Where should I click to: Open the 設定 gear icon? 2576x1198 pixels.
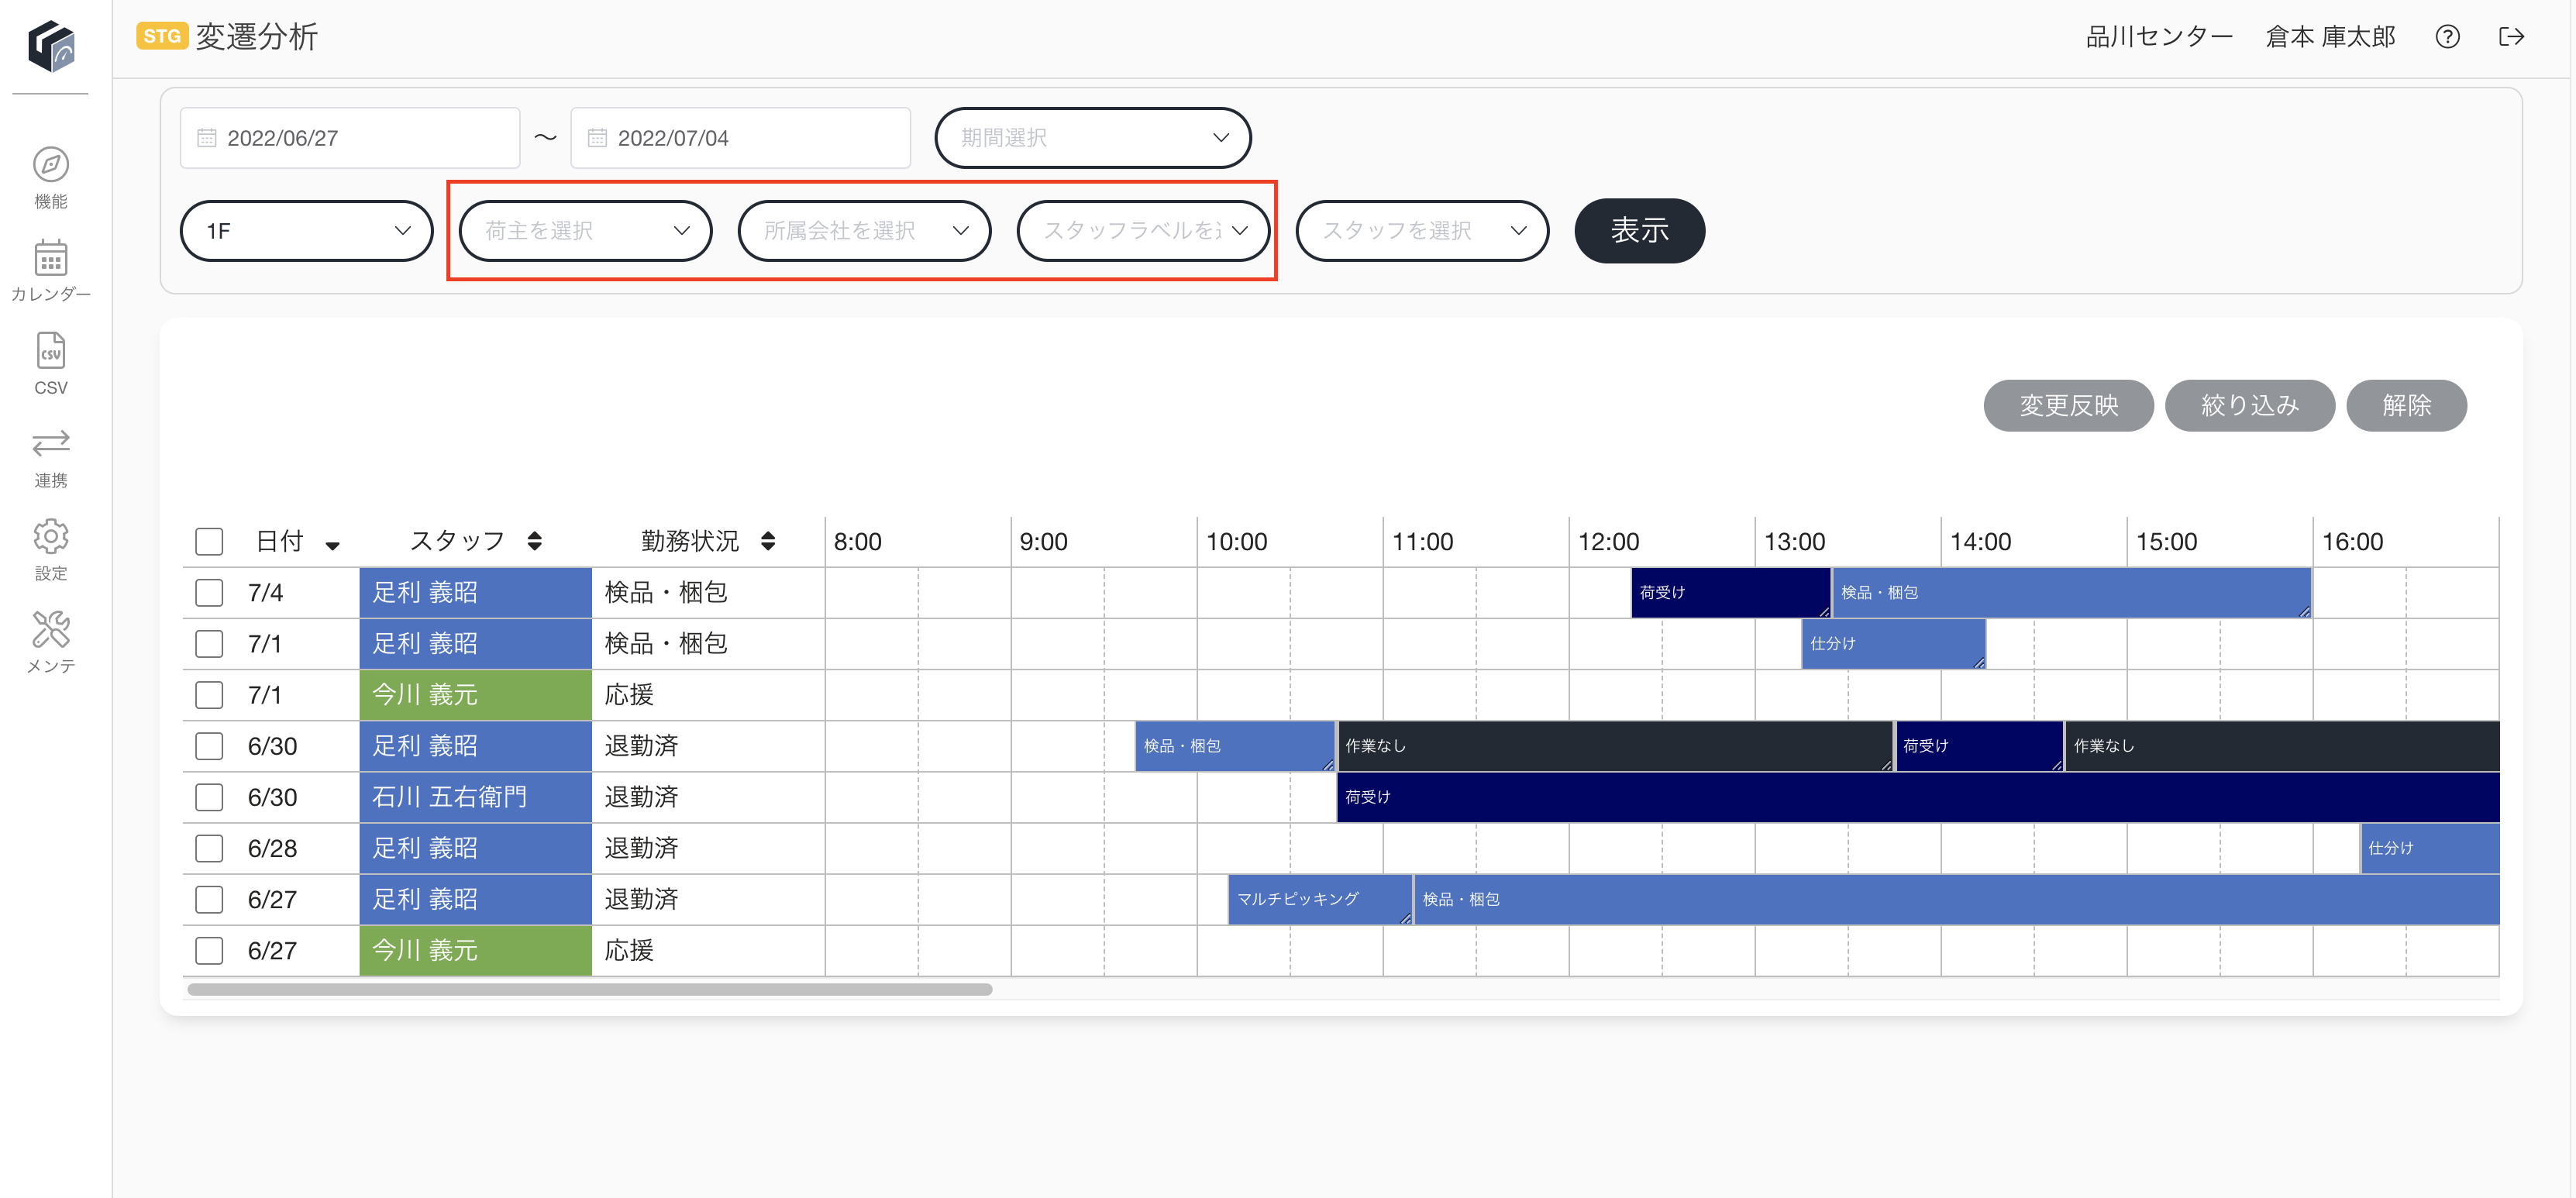point(51,537)
